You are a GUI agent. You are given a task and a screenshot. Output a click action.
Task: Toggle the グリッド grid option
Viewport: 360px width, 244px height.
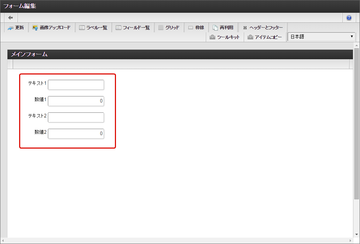pyautogui.click(x=169, y=28)
